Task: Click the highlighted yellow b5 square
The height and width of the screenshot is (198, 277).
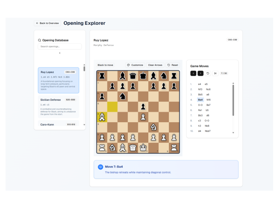Action: pos(112,107)
